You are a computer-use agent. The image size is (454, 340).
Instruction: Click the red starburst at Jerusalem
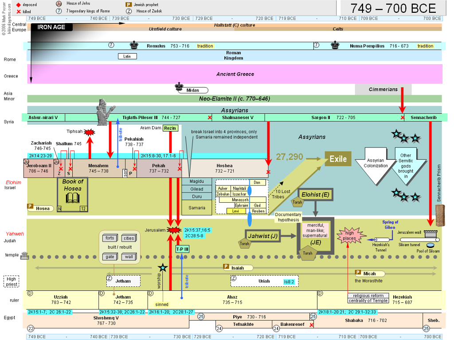tap(174, 230)
